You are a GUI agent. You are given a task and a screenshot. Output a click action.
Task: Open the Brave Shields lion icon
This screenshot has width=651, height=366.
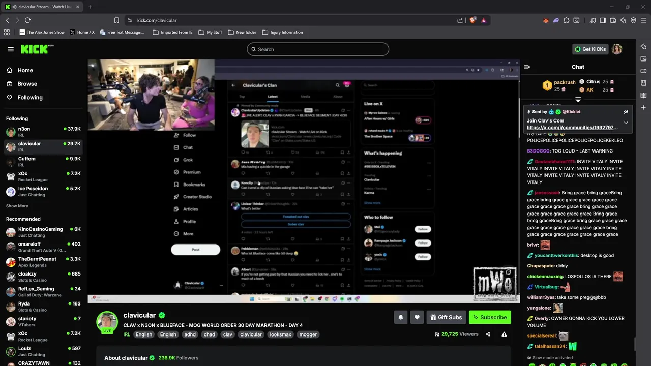coord(472,20)
